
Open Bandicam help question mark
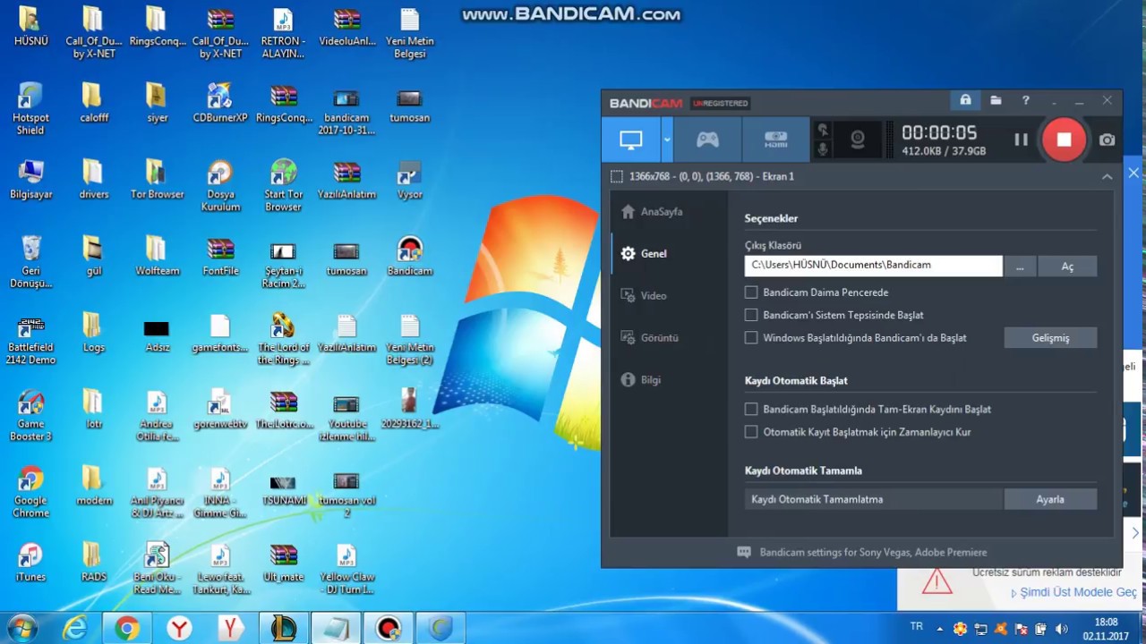1026,101
